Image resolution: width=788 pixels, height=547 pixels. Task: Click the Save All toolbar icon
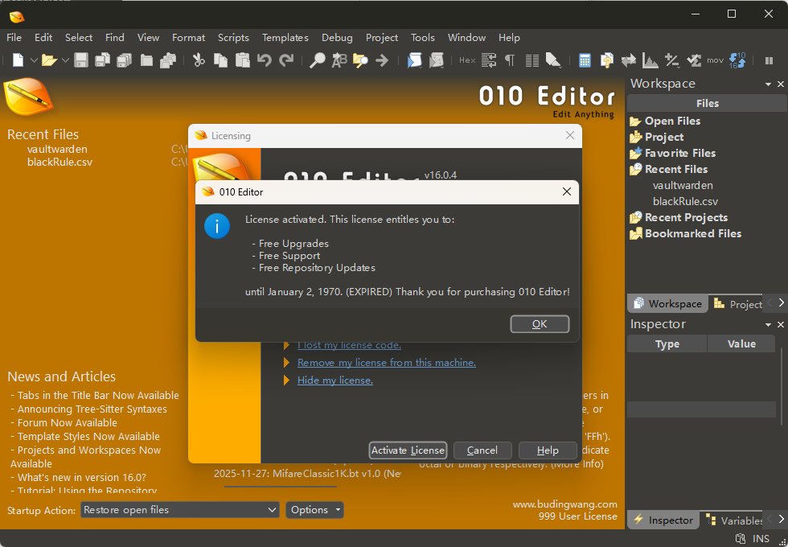[x=124, y=60]
